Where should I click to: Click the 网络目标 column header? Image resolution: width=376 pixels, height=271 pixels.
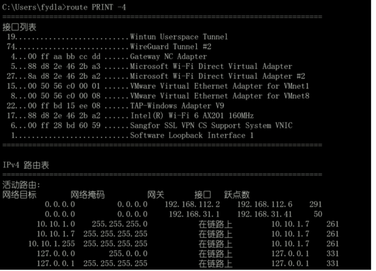tap(19, 195)
